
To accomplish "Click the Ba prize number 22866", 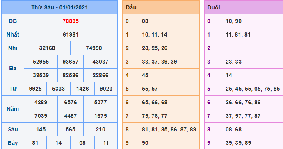I will pos(100,75).
